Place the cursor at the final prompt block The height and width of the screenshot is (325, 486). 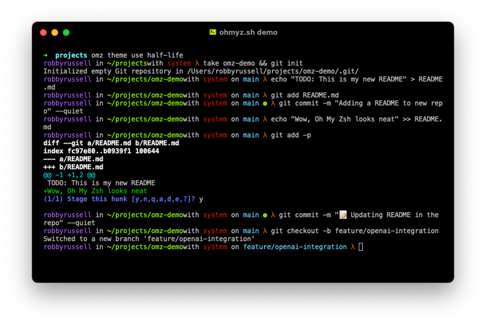coord(361,247)
